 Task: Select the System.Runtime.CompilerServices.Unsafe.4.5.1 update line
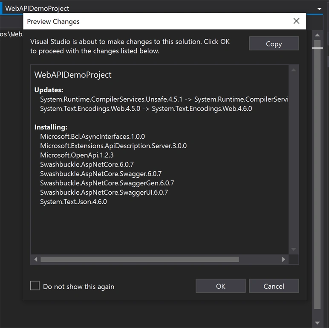pos(164,99)
